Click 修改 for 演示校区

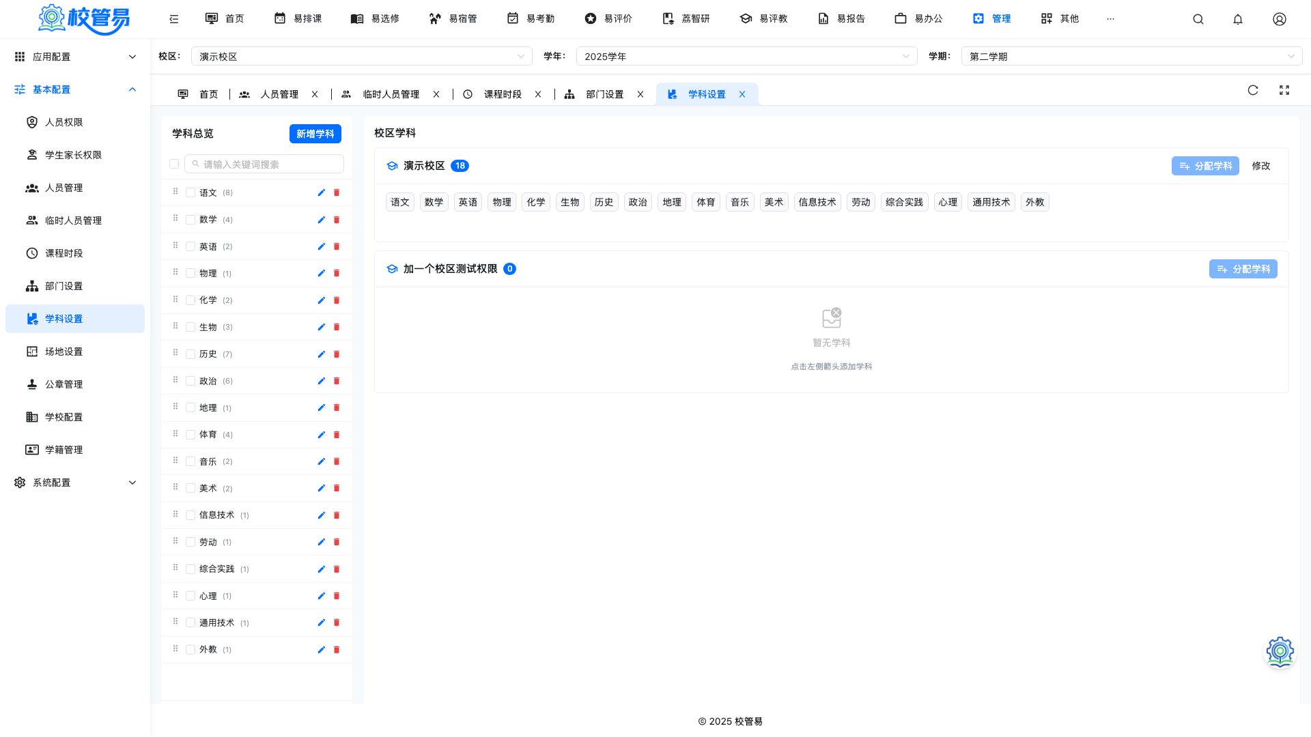[1261, 166]
